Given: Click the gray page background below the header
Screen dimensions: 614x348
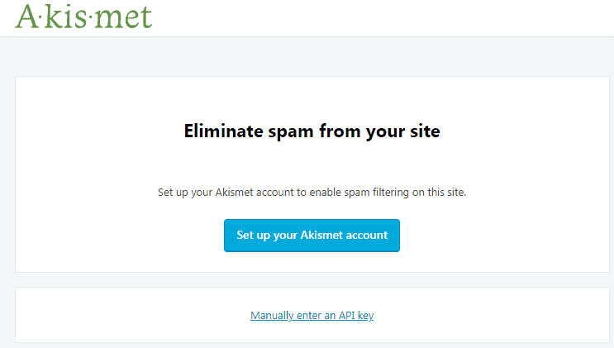Looking at the screenshot, I should click(x=312, y=56).
